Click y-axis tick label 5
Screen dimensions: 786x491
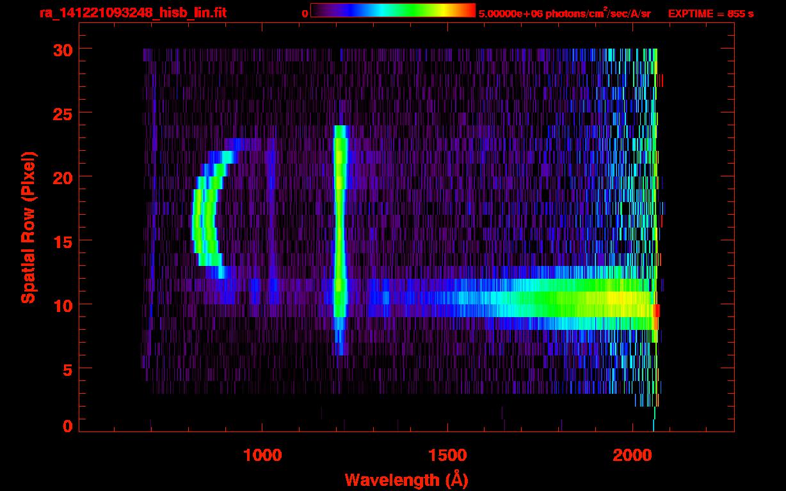click(x=67, y=369)
